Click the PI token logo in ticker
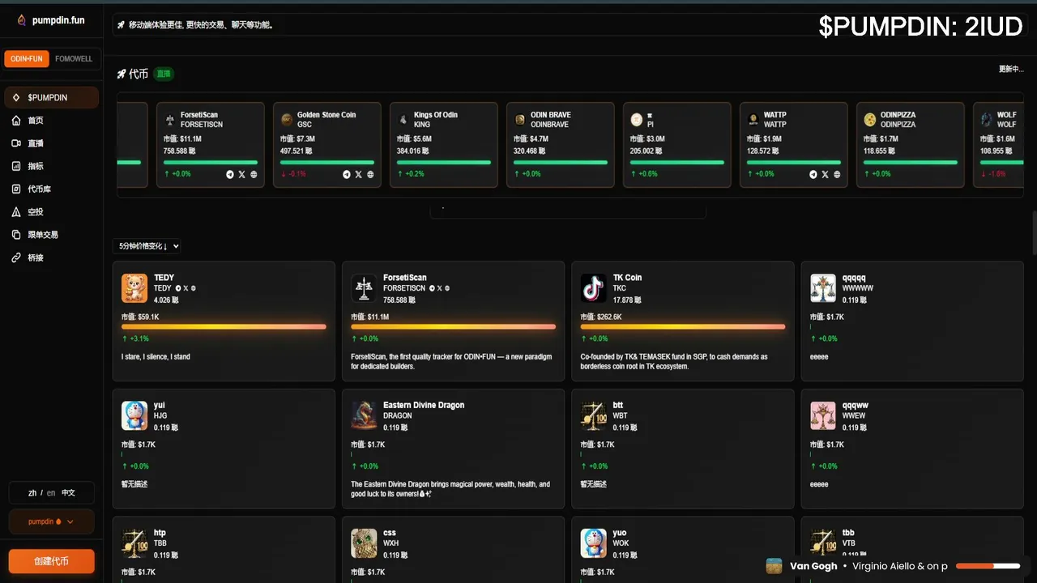Image resolution: width=1037 pixels, height=583 pixels. click(x=637, y=119)
